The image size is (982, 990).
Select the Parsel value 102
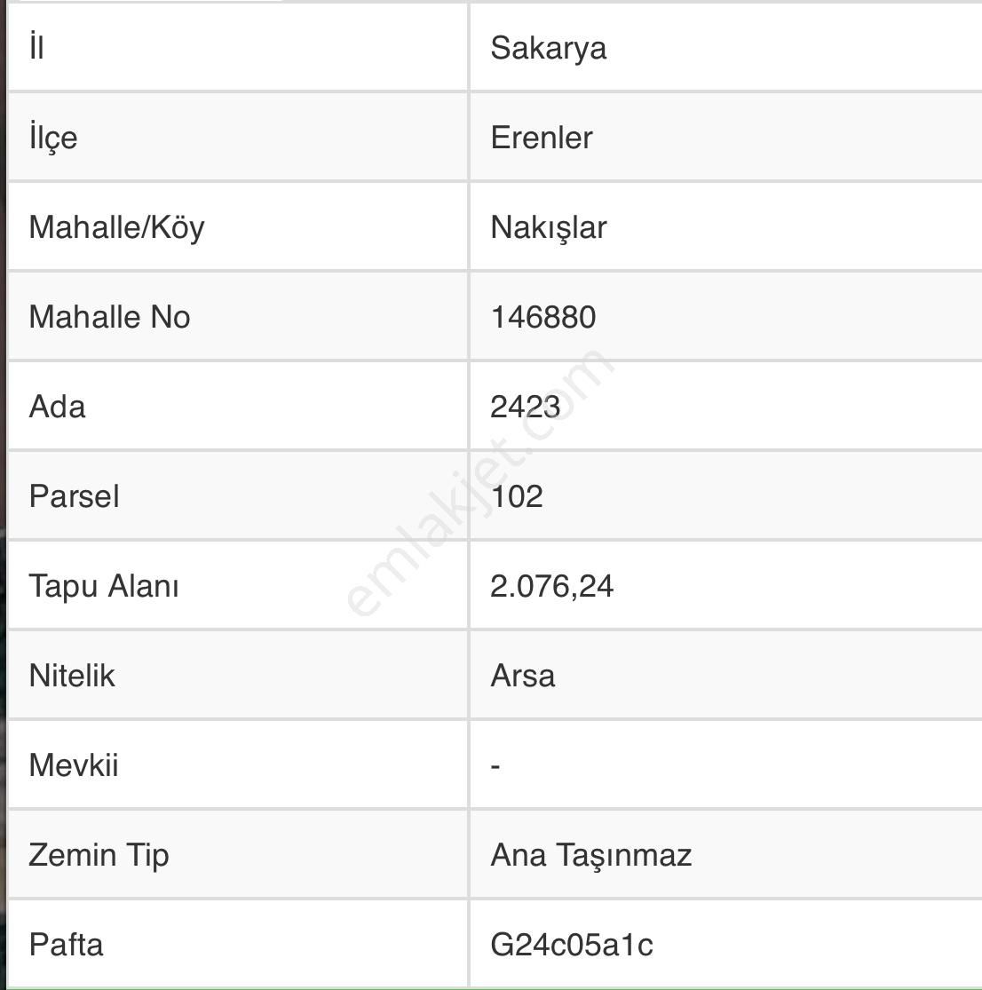point(516,496)
